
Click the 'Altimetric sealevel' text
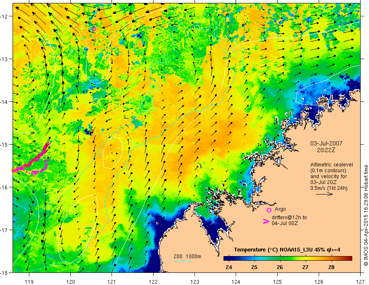pos(332,165)
